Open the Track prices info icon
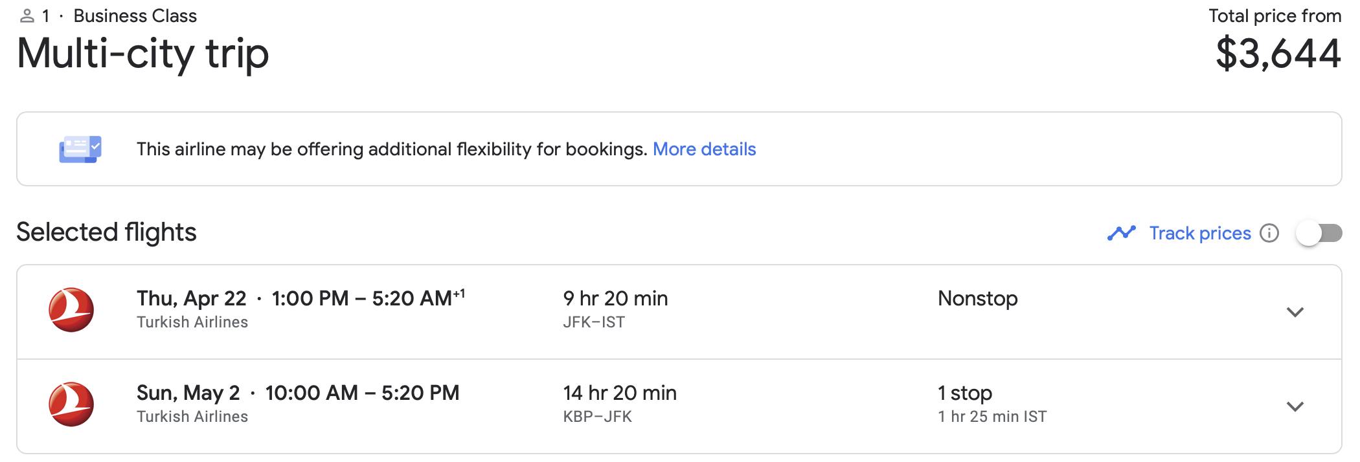This screenshot has height=462, width=1360. pos(1269,233)
